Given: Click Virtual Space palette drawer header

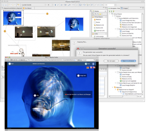Looking at the screenshot, I should tap(99, 17).
